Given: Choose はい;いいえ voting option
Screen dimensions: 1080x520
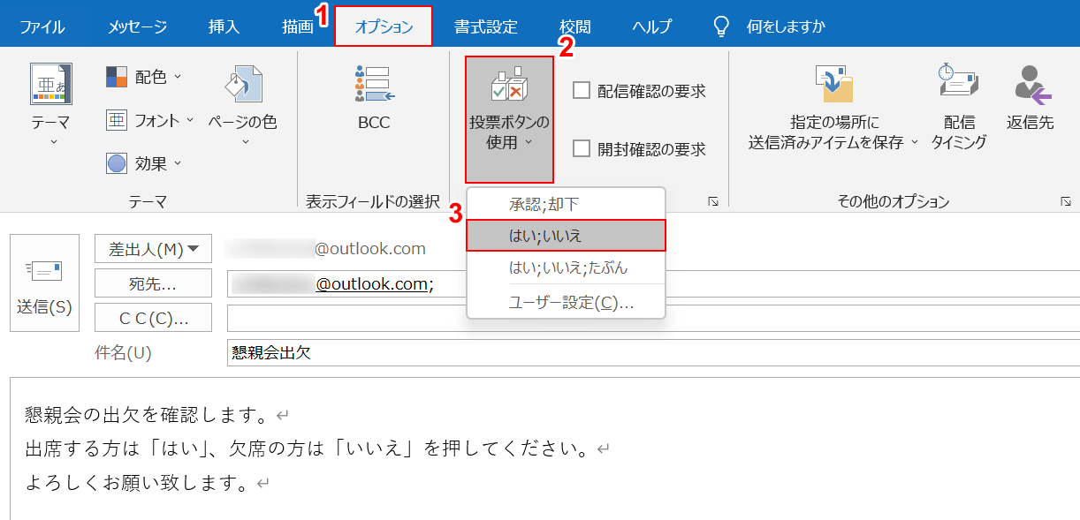Looking at the screenshot, I should pyautogui.click(x=566, y=236).
